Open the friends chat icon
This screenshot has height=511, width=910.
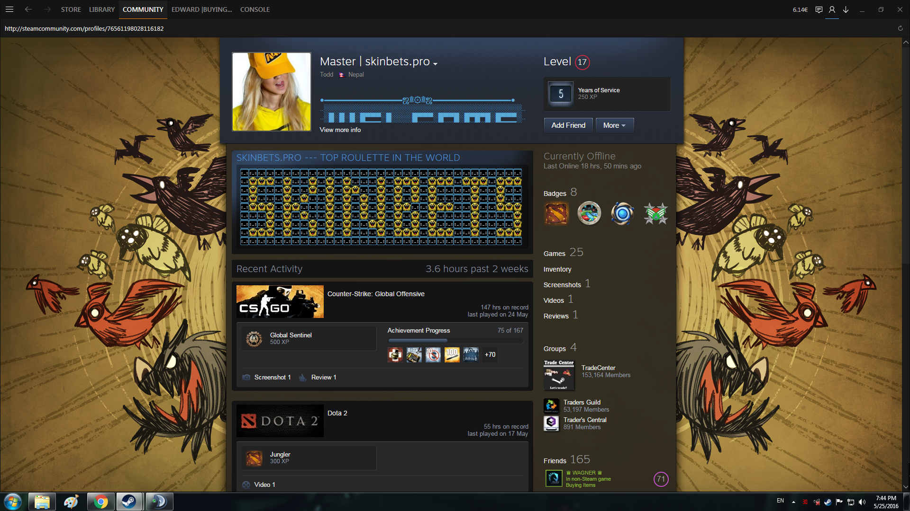pos(819,9)
